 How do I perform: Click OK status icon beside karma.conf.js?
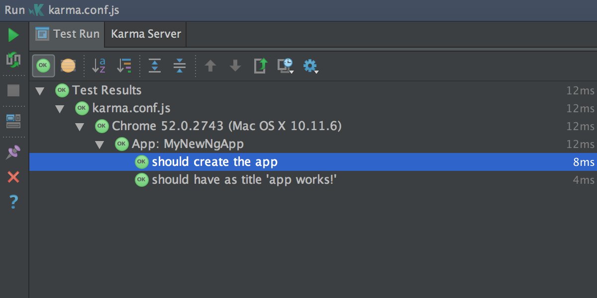(82, 108)
